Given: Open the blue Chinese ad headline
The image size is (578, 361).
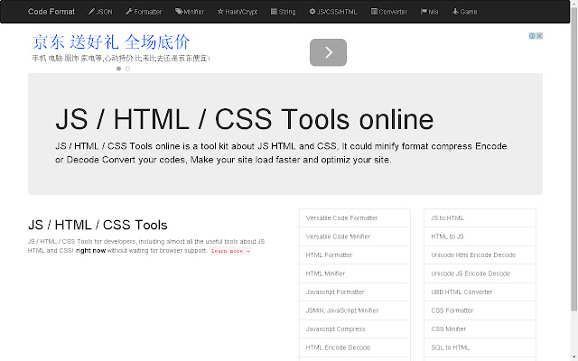Looking at the screenshot, I should (x=111, y=42).
